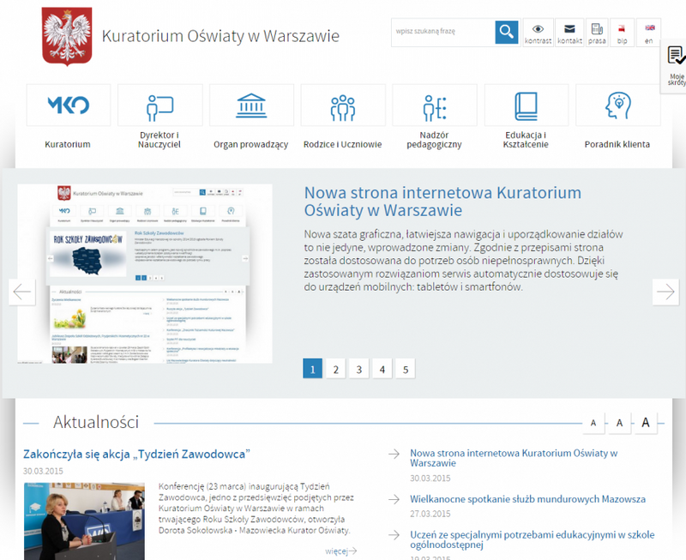Screen dimensions: 686x560
Task: Open the kontakt envelope icon
Action: [x=569, y=33]
